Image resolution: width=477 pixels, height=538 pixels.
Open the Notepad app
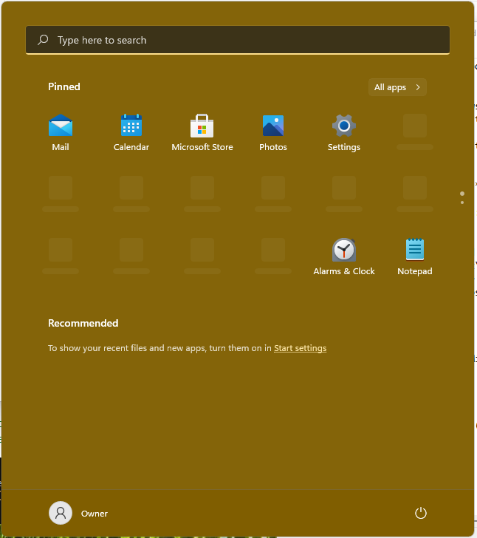[415, 256]
